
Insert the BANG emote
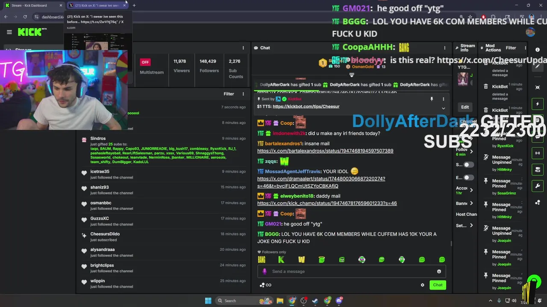[262, 260]
